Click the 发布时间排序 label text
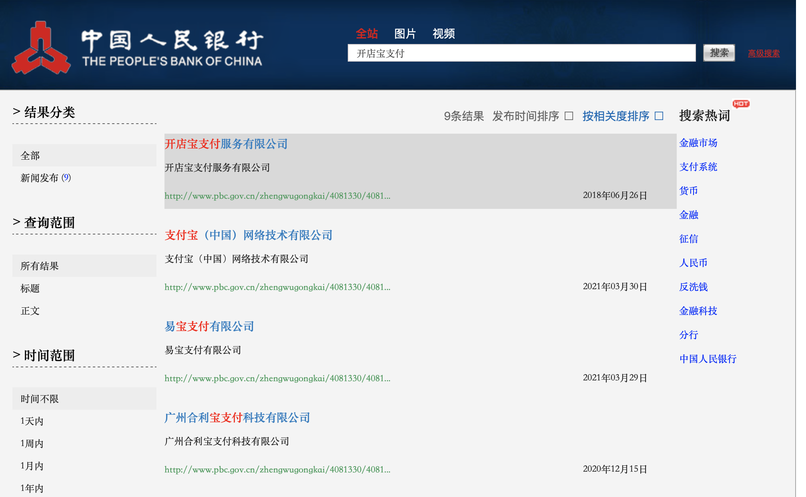The height and width of the screenshot is (497, 806). coord(525,116)
